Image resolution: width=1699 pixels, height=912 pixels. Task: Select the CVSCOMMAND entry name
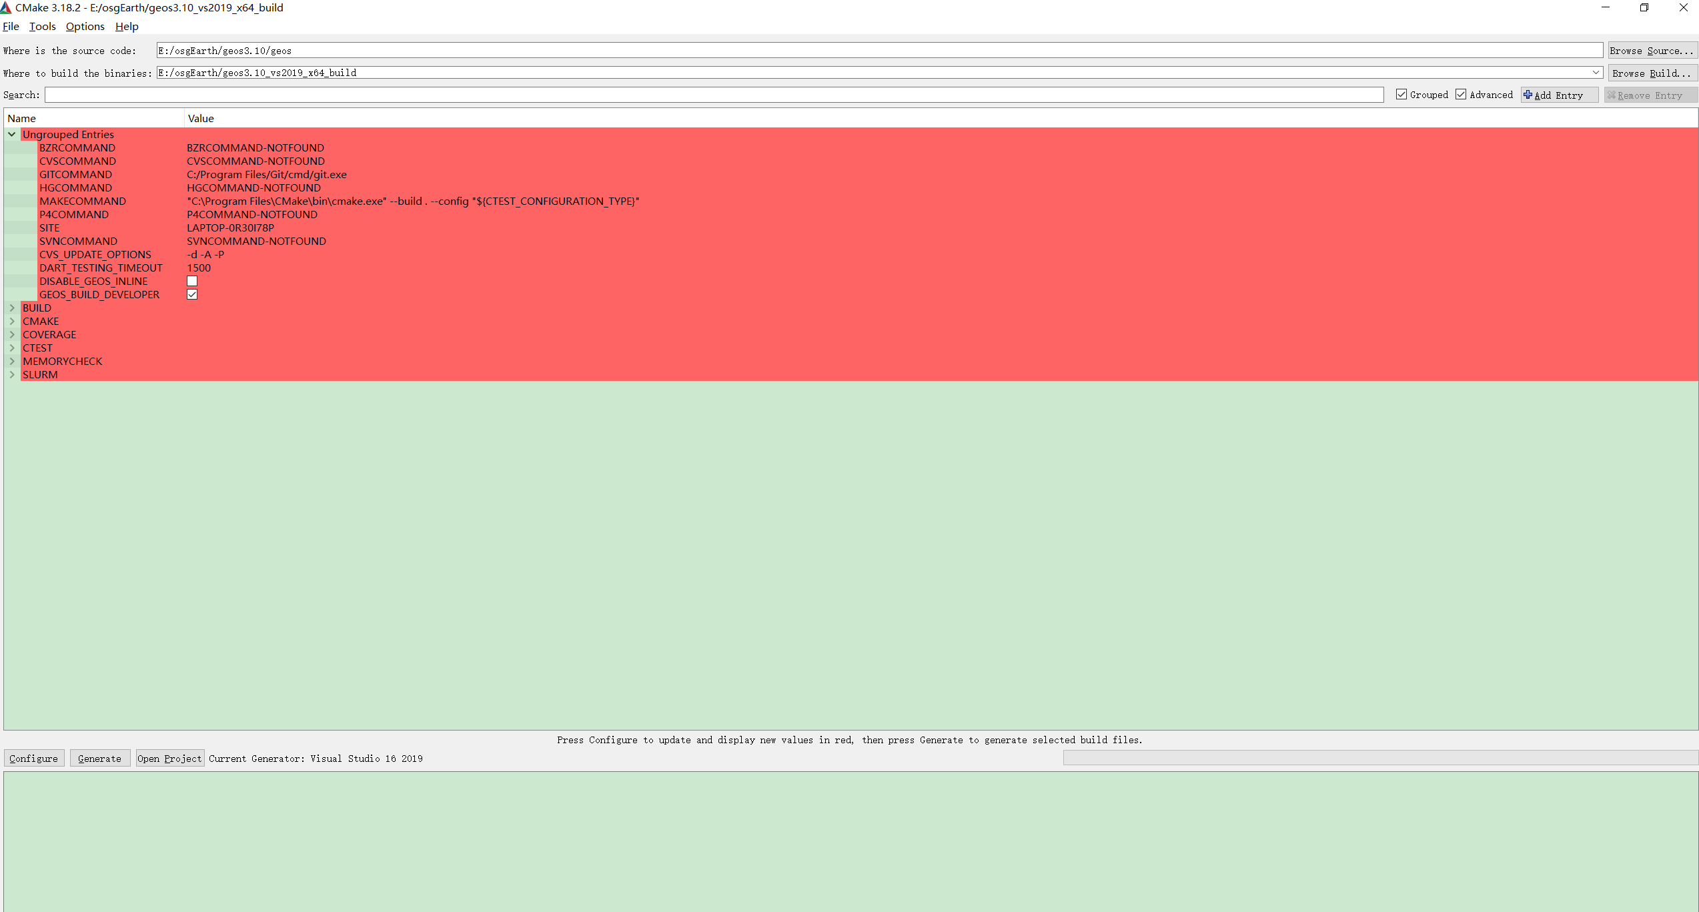pos(77,161)
